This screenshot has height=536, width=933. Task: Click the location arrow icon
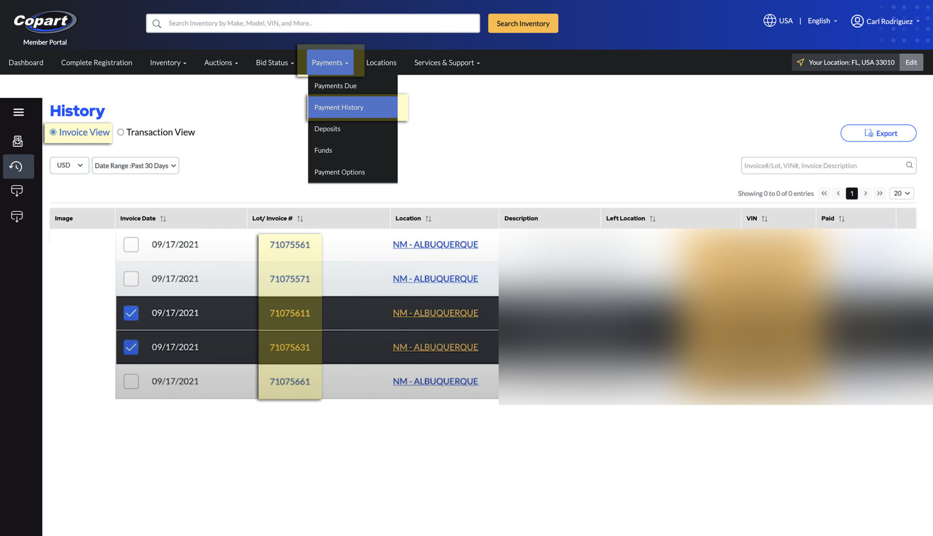pyautogui.click(x=800, y=62)
